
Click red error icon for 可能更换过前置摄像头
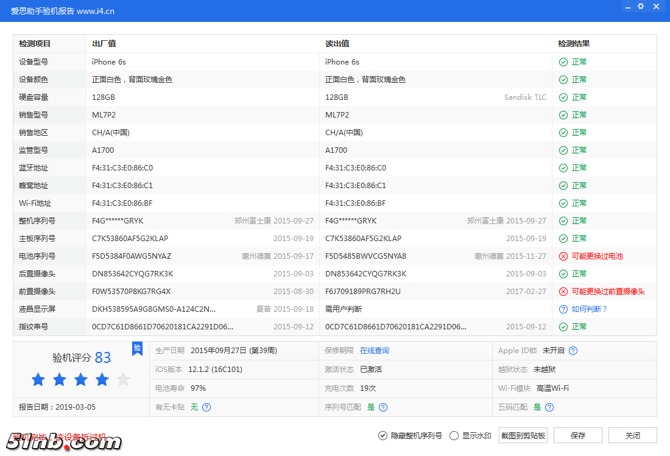(562, 291)
